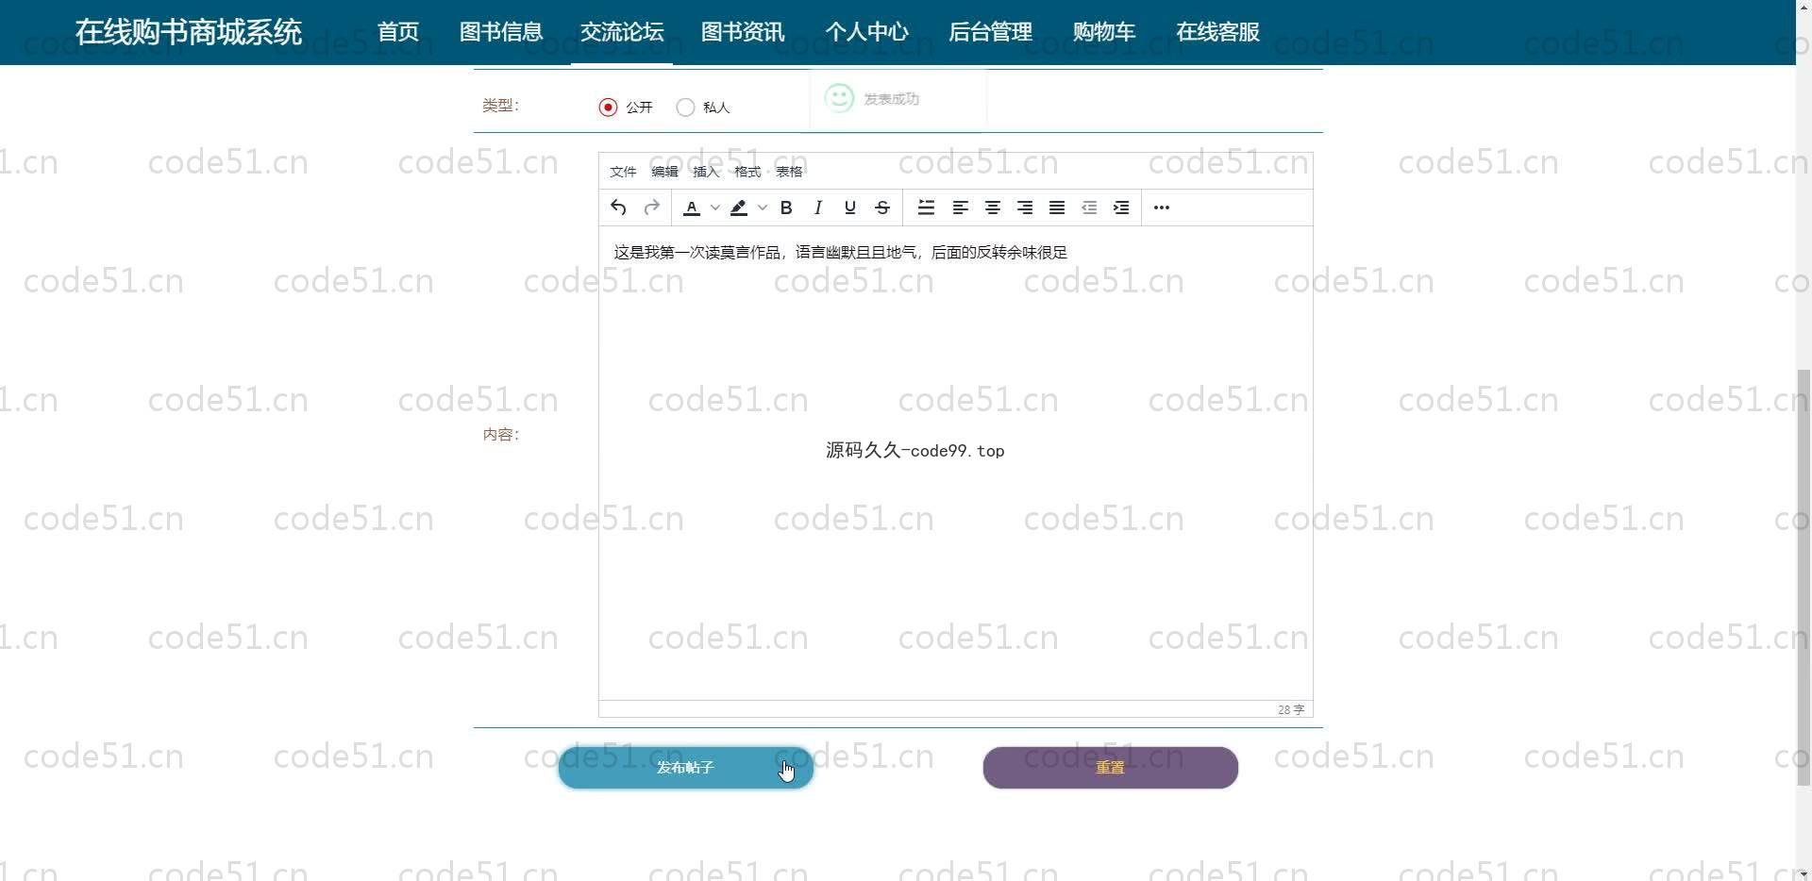Open text color dropdown arrow
This screenshot has height=881, width=1812.
tap(715, 208)
